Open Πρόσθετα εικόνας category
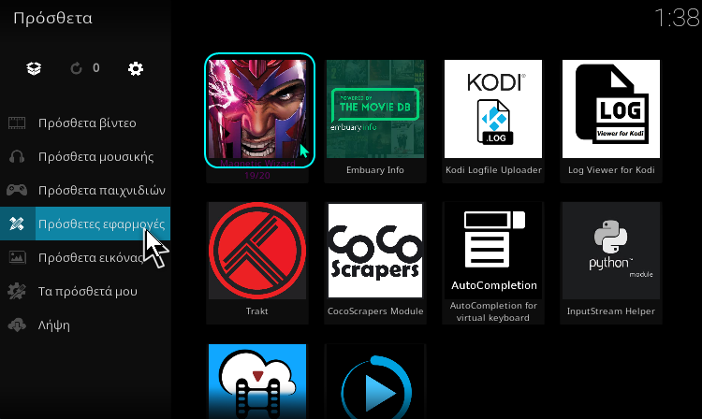Image resolution: width=702 pixels, height=419 pixels. [x=85, y=257]
